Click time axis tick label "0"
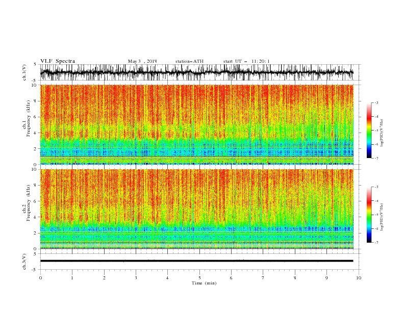Screen dimensions: 404x312 (40, 278)
